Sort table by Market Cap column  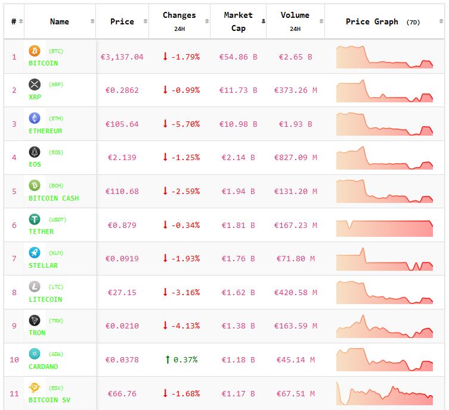[x=238, y=21]
